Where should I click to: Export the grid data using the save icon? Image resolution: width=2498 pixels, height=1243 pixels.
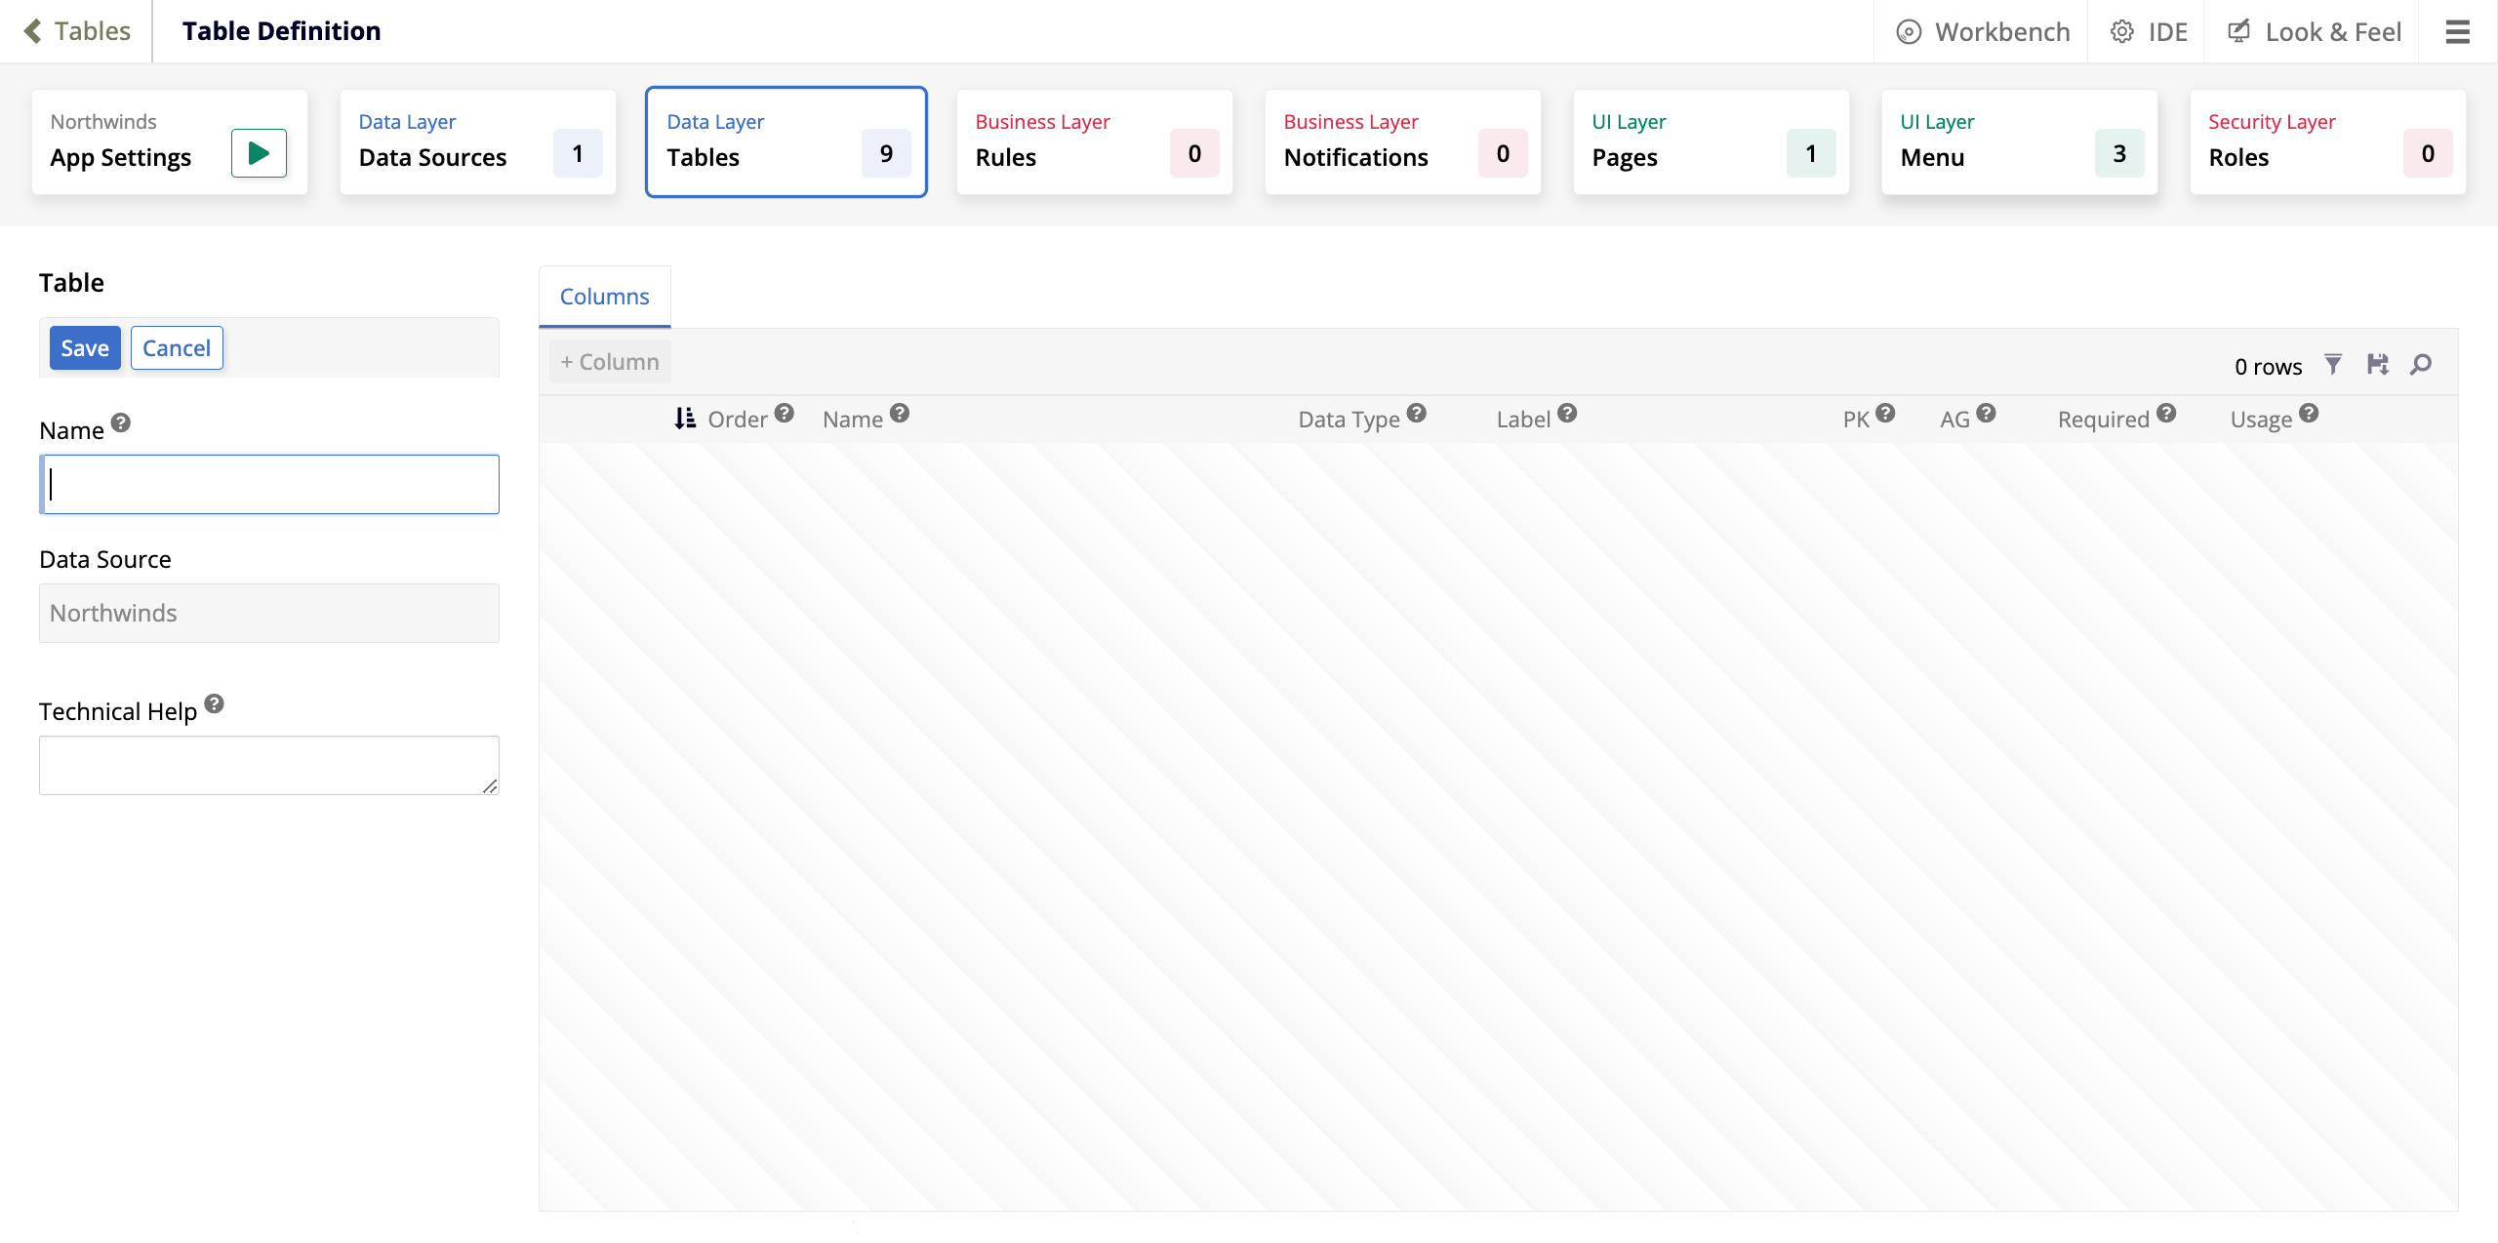[2379, 364]
